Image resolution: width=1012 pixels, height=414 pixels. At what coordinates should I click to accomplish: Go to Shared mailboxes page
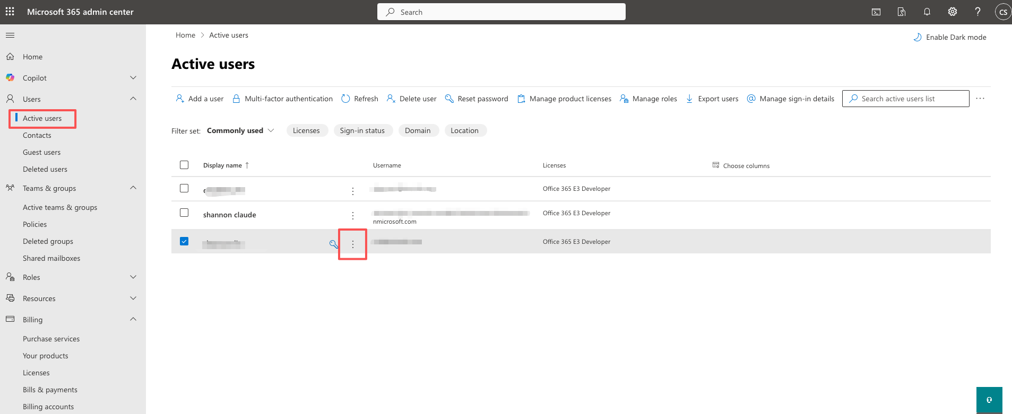coord(51,258)
